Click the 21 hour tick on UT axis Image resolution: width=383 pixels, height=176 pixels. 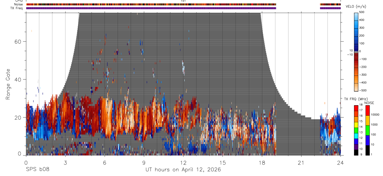pos(301,162)
